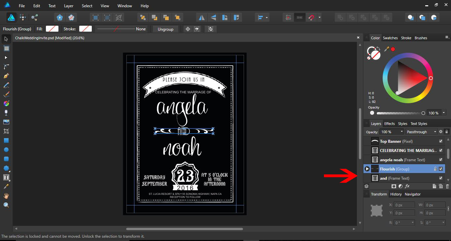Click the Snapping magnet icon
The height and width of the screenshot is (241, 451).
pyautogui.click(x=311, y=17)
